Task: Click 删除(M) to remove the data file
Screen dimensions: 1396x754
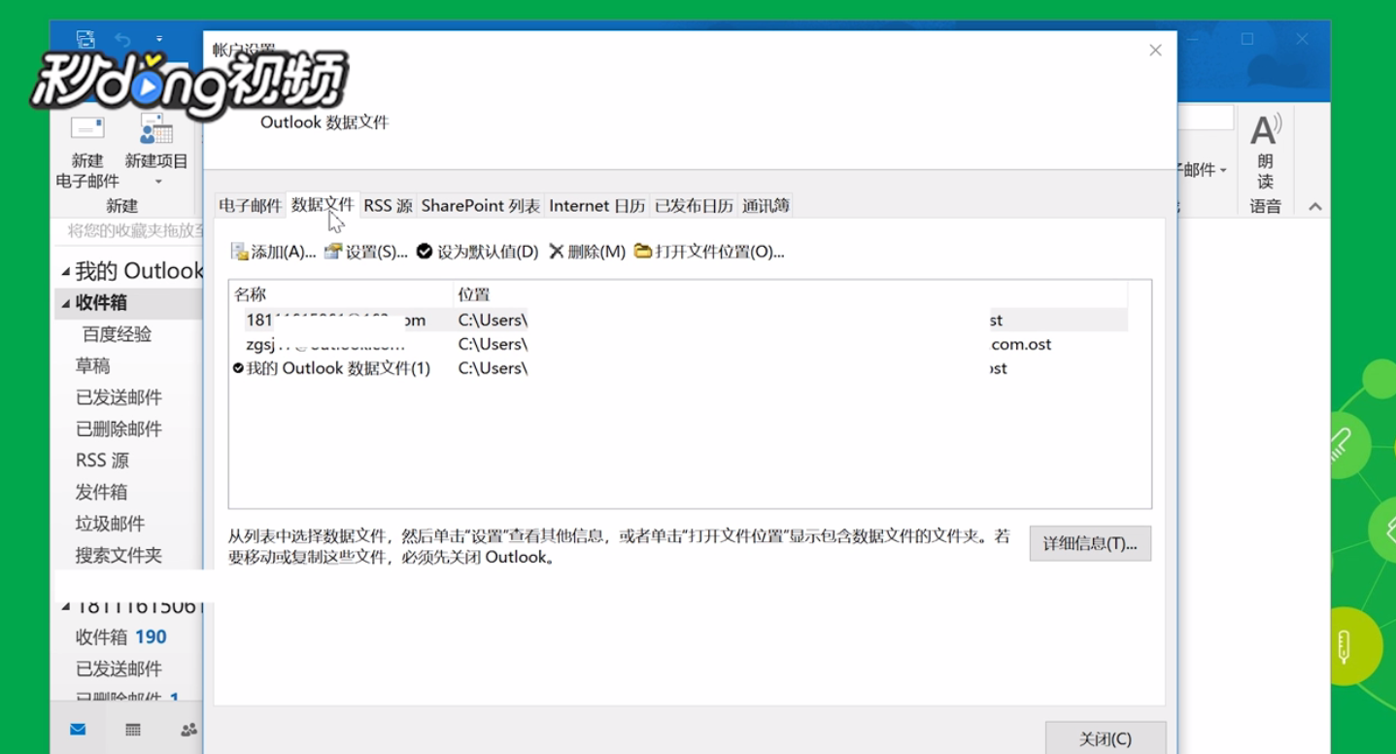Action: [587, 252]
